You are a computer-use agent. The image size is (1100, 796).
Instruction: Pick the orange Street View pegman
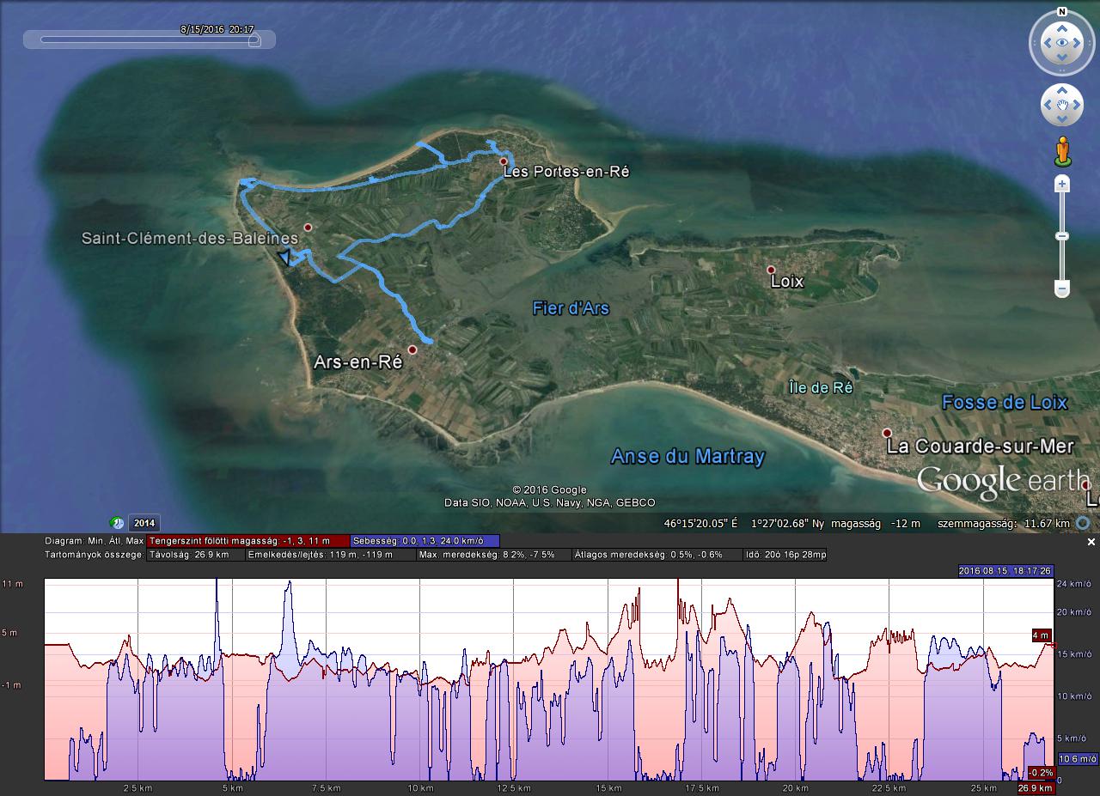1063,151
